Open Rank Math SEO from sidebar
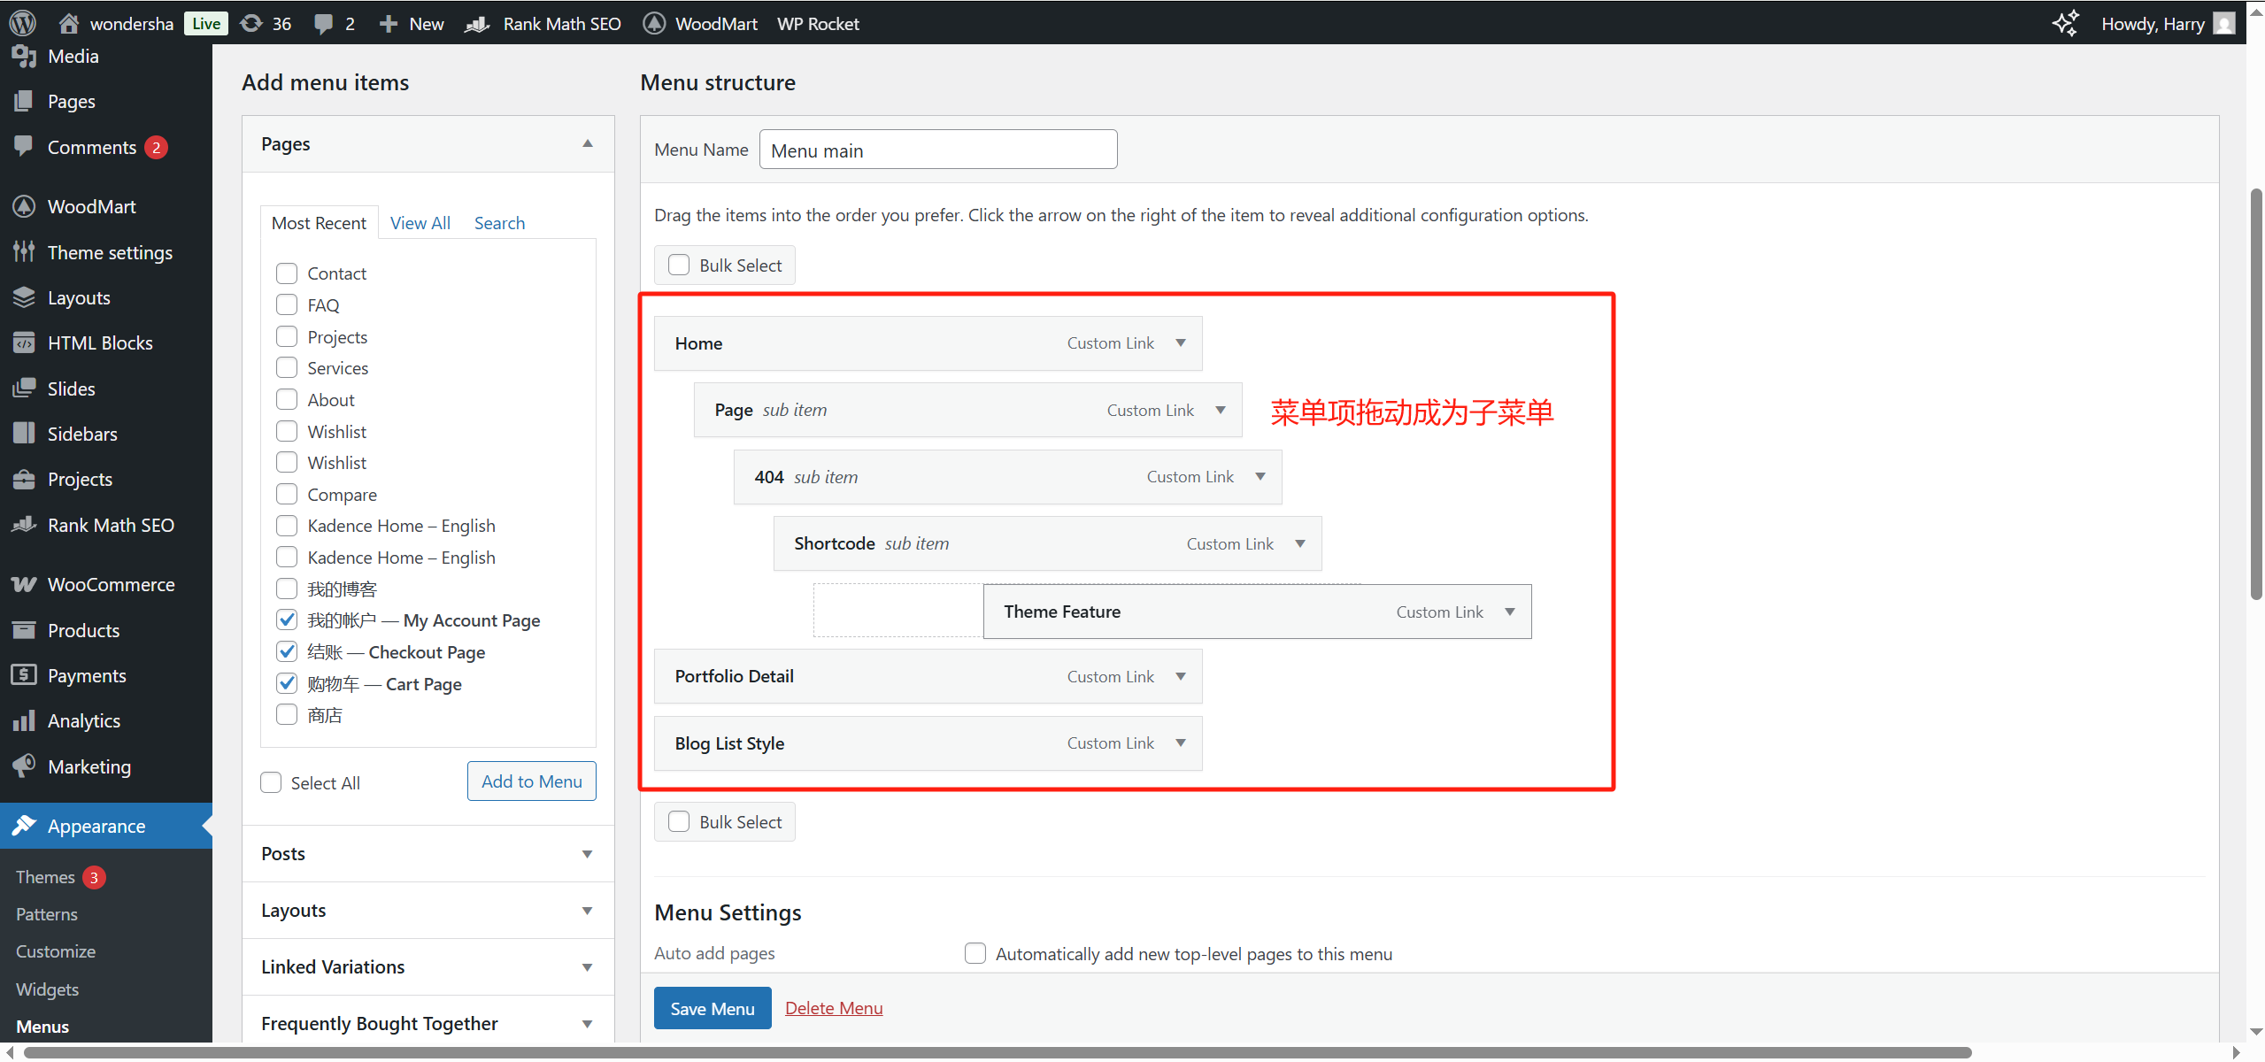2265x1062 pixels. [110, 524]
